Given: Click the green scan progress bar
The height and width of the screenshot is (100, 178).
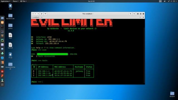Looking at the screenshot, I should coord(53,54).
